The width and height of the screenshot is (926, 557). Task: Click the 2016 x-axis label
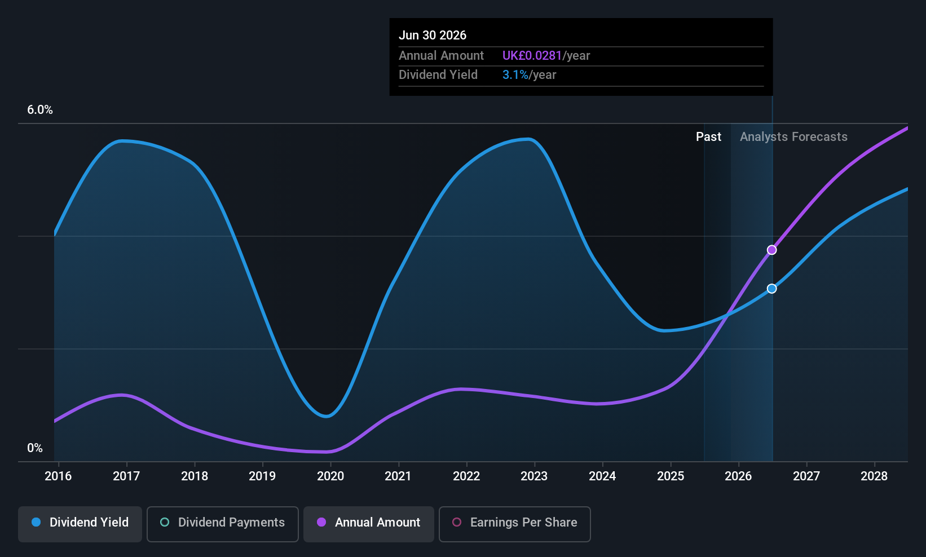tap(58, 476)
